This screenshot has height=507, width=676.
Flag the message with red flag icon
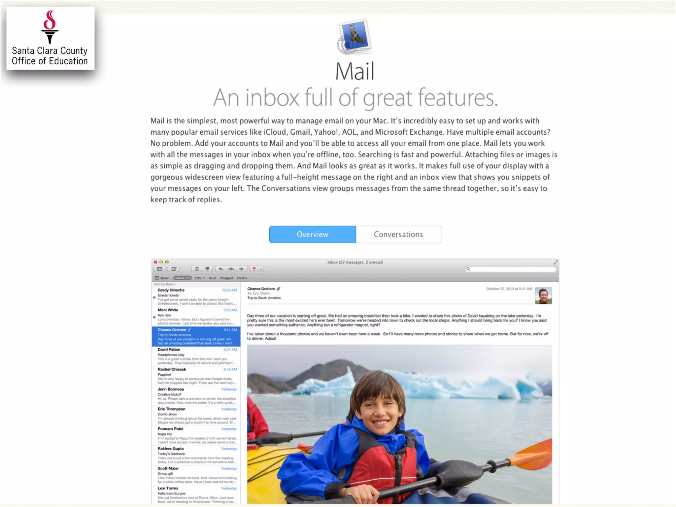pyautogui.click(x=254, y=269)
